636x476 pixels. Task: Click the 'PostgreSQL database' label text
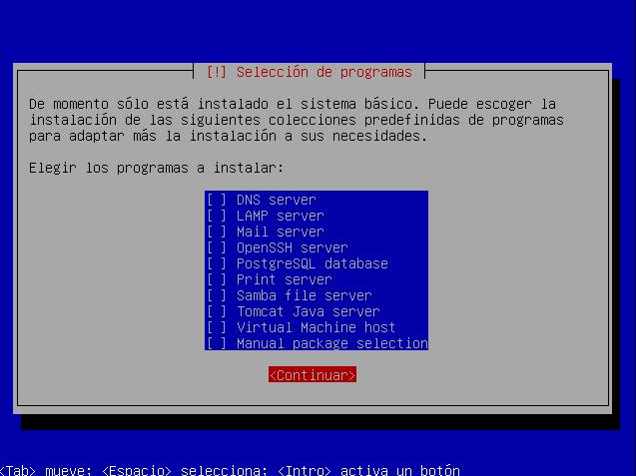point(313,264)
